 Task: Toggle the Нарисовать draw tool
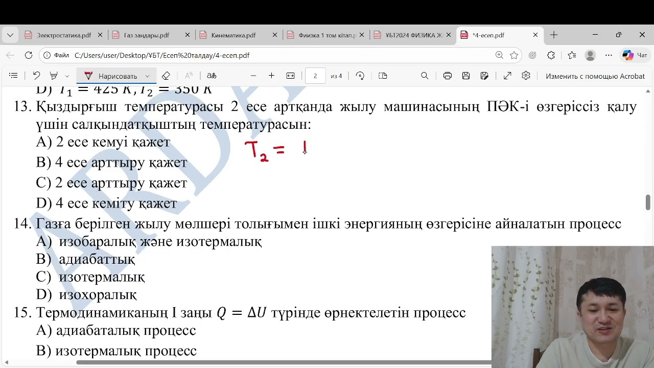tap(111, 76)
